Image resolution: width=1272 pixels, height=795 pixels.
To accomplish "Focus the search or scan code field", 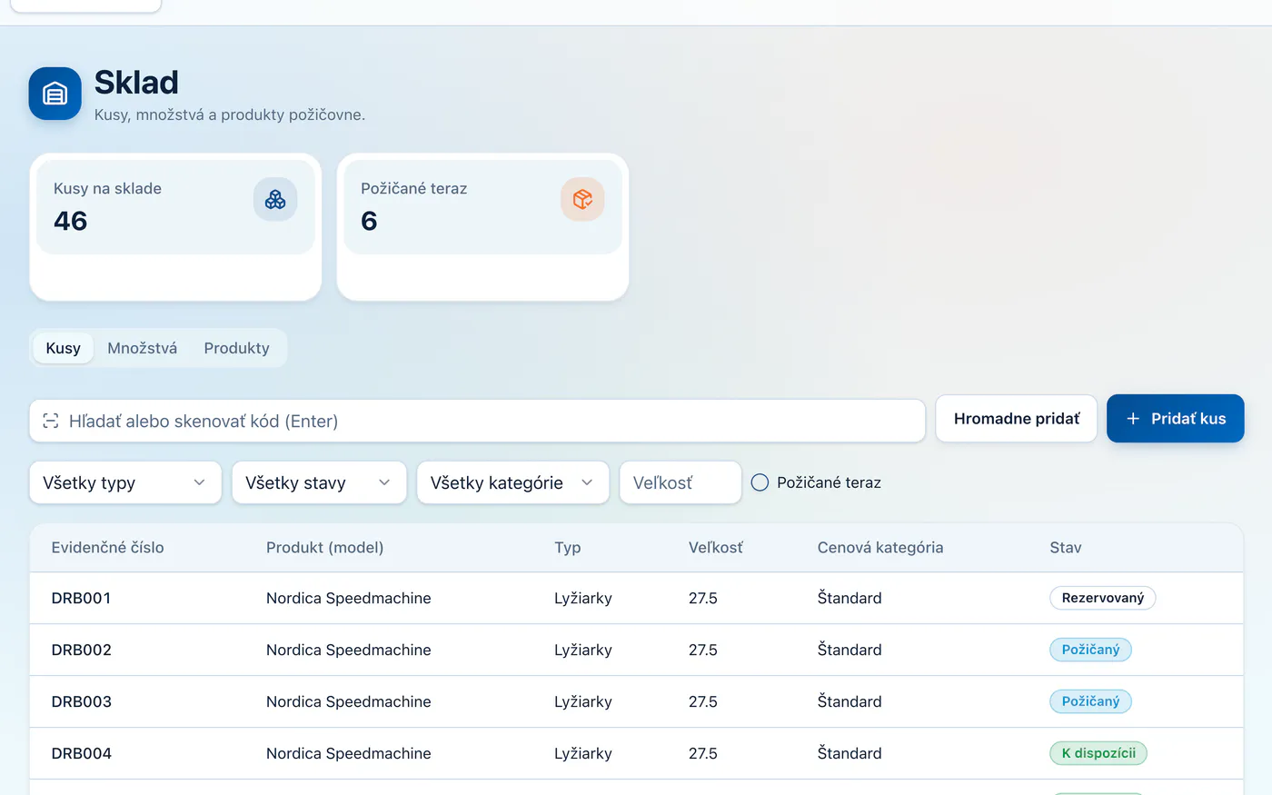I will pos(477,422).
